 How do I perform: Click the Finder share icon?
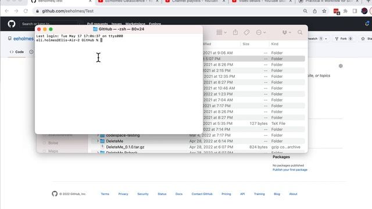(235, 33)
